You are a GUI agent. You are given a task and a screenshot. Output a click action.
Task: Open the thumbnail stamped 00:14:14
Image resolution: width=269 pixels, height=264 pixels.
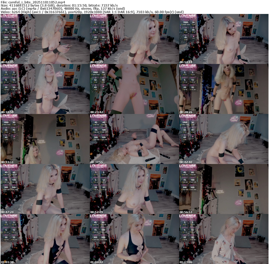pos(224,39)
